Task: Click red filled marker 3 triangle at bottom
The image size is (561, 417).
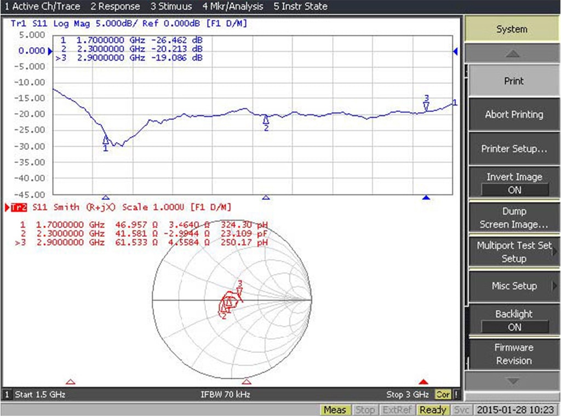Action: click(423, 382)
